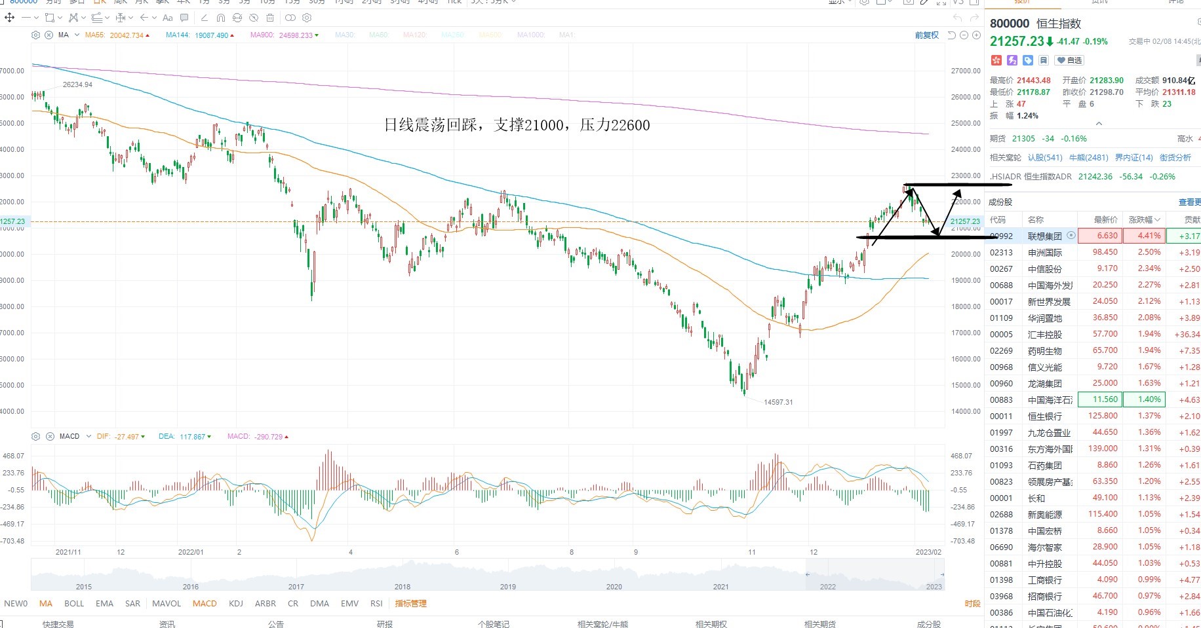Click the undo arrow above chart
Image resolution: width=1201 pixels, height=628 pixels.
pyautogui.click(x=957, y=18)
